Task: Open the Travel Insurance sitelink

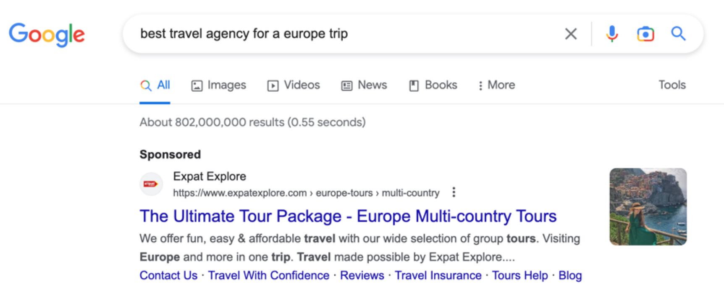Action: coord(438,275)
